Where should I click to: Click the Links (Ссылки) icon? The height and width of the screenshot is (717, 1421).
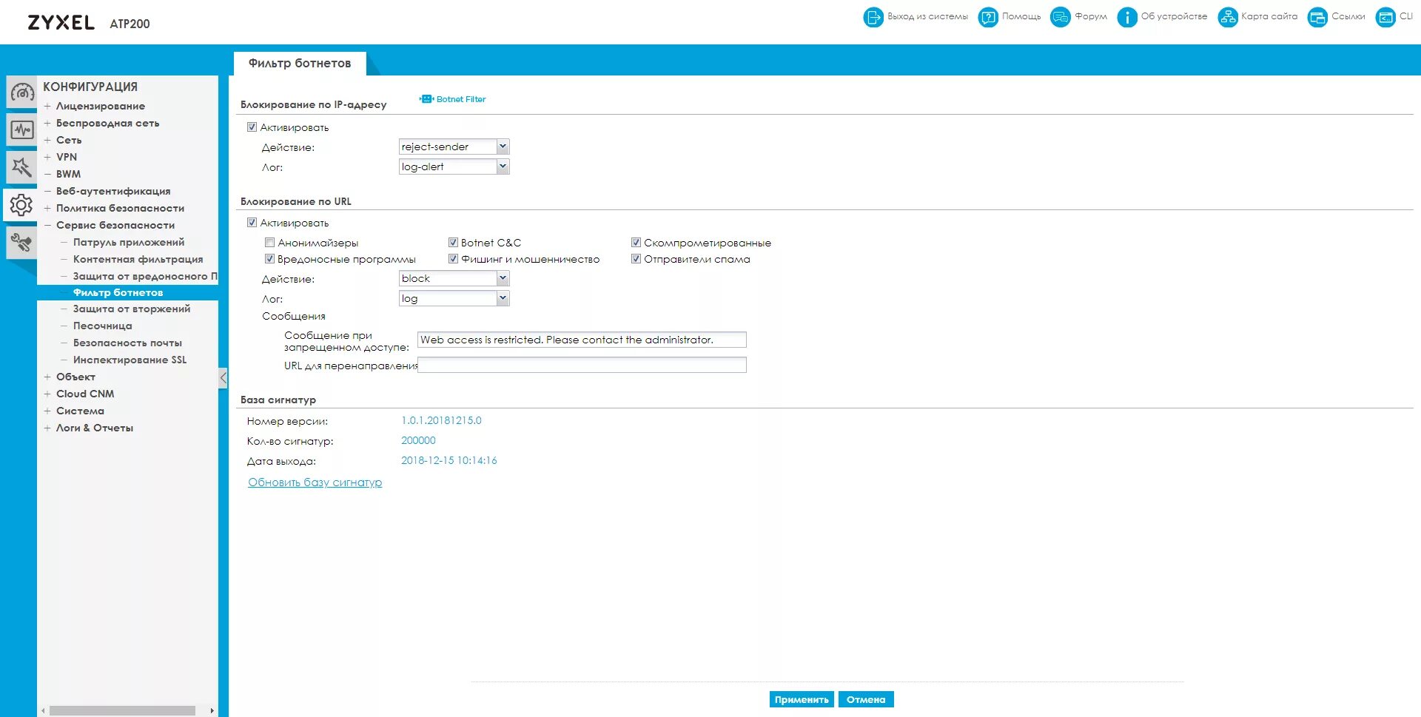(1317, 17)
